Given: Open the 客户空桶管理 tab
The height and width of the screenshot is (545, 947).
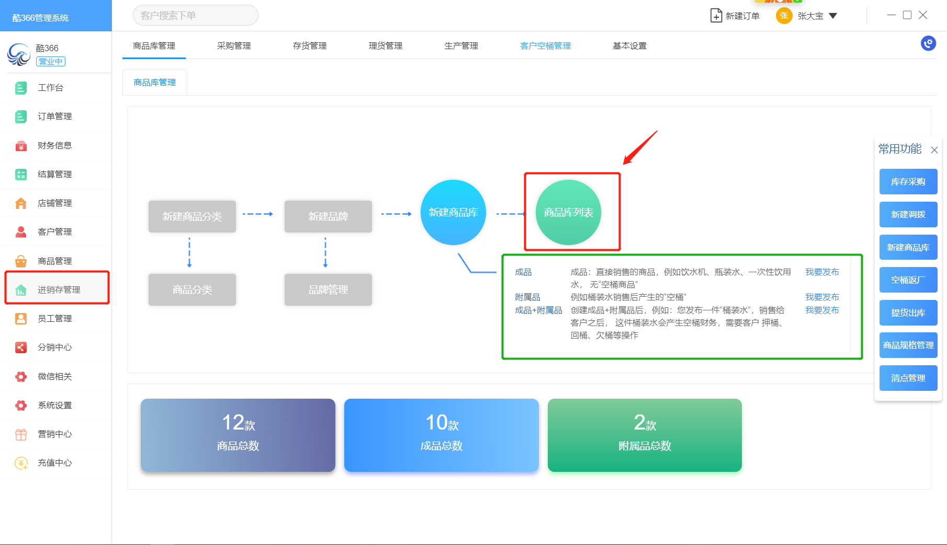Looking at the screenshot, I should [x=545, y=46].
